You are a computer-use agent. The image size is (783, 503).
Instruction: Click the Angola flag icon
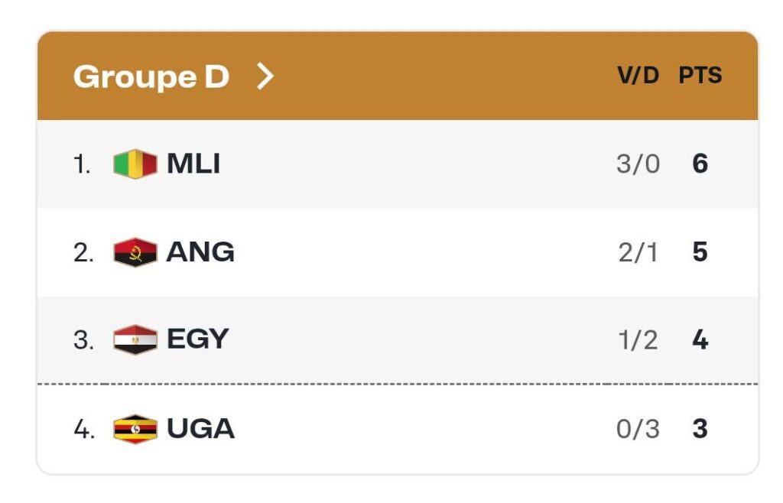(135, 252)
